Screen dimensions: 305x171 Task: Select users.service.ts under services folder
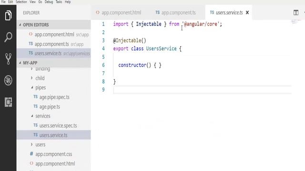(54, 135)
